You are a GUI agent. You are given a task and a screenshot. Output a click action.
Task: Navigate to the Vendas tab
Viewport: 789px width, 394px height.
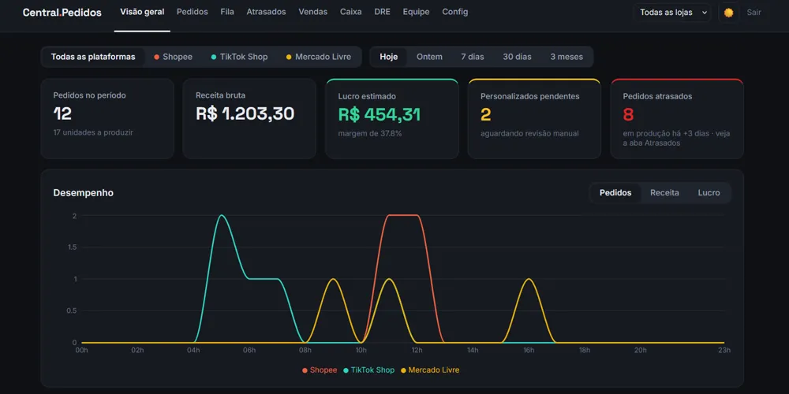point(313,12)
